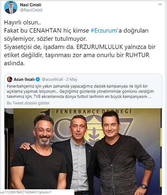Click the status bar photo URL
The image size is (167, 195).
[x=26, y=192]
